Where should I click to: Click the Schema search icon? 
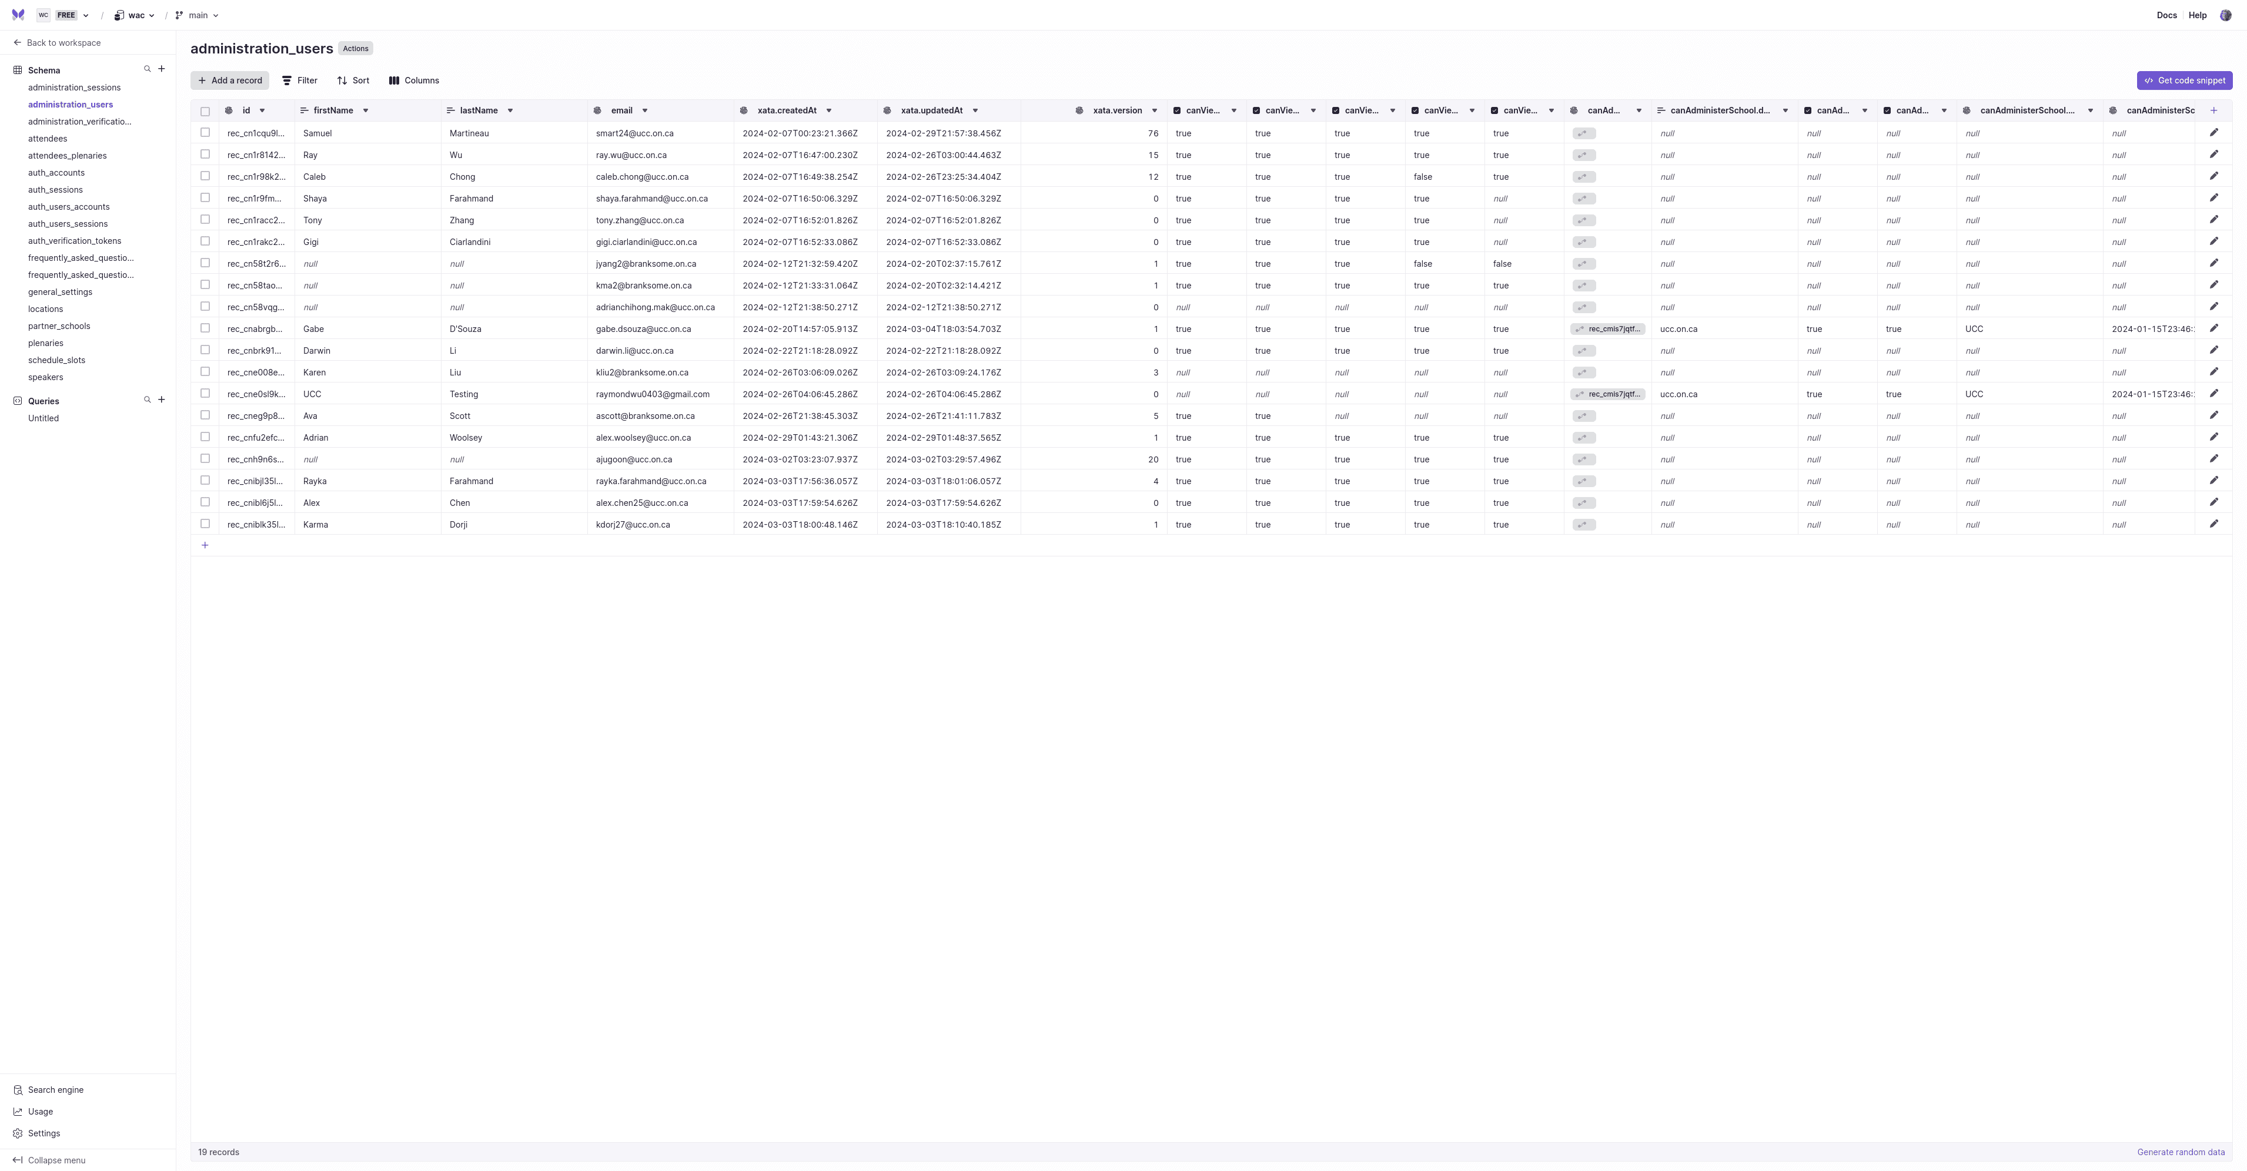[148, 69]
